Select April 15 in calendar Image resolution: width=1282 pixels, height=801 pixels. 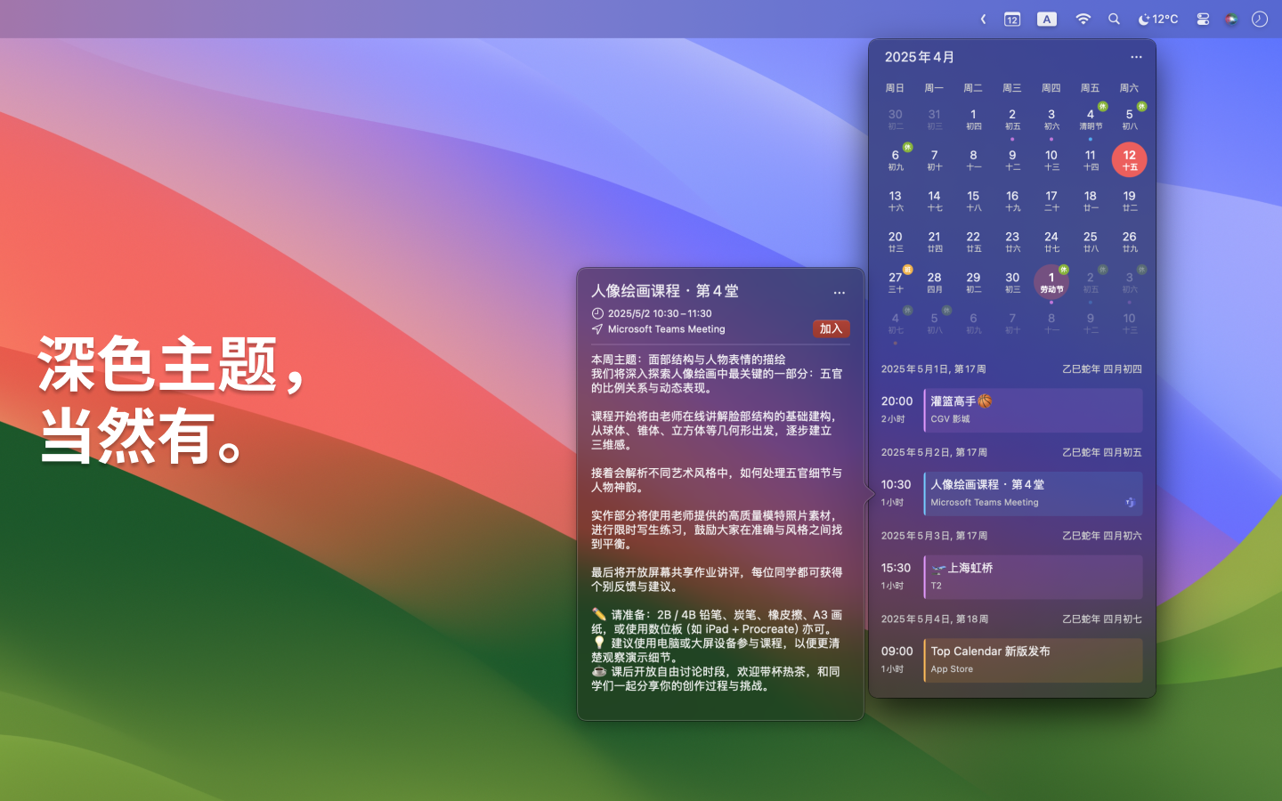click(x=973, y=201)
